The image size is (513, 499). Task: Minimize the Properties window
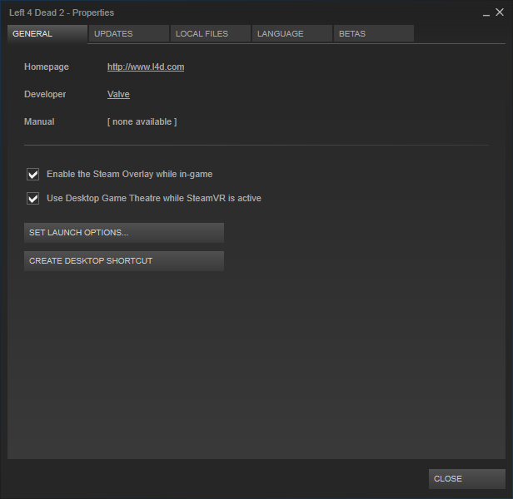486,13
